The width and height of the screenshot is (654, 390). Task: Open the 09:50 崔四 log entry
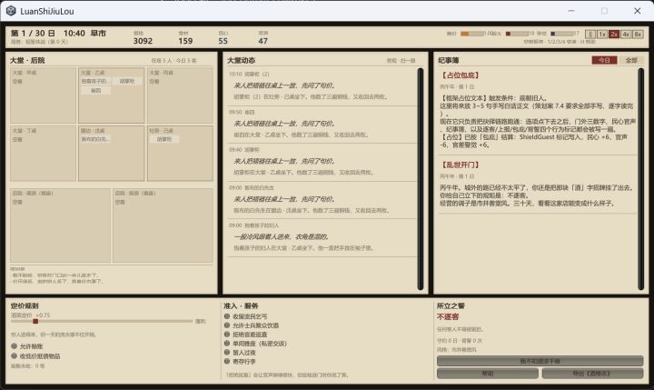click(322, 123)
